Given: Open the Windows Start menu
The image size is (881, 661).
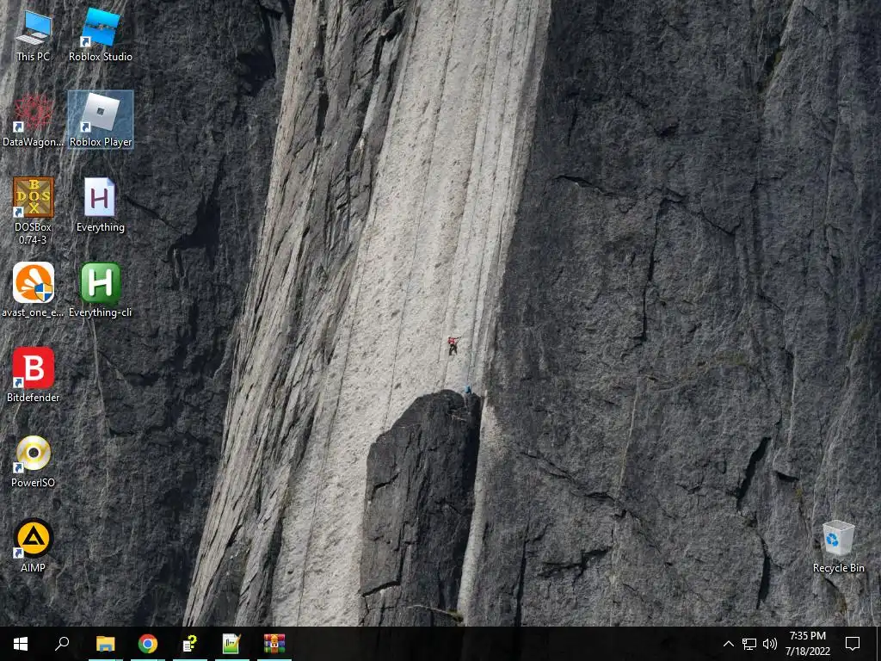Looking at the screenshot, I should coord(21,644).
